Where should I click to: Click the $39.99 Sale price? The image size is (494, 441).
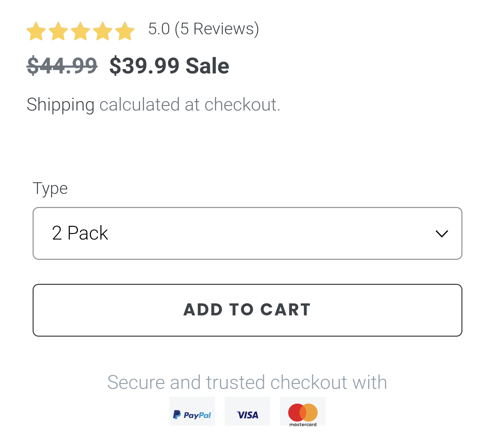pyautogui.click(x=169, y=66)
